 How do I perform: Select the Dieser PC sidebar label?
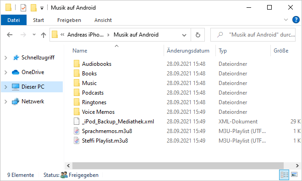(x=33, y=87)
